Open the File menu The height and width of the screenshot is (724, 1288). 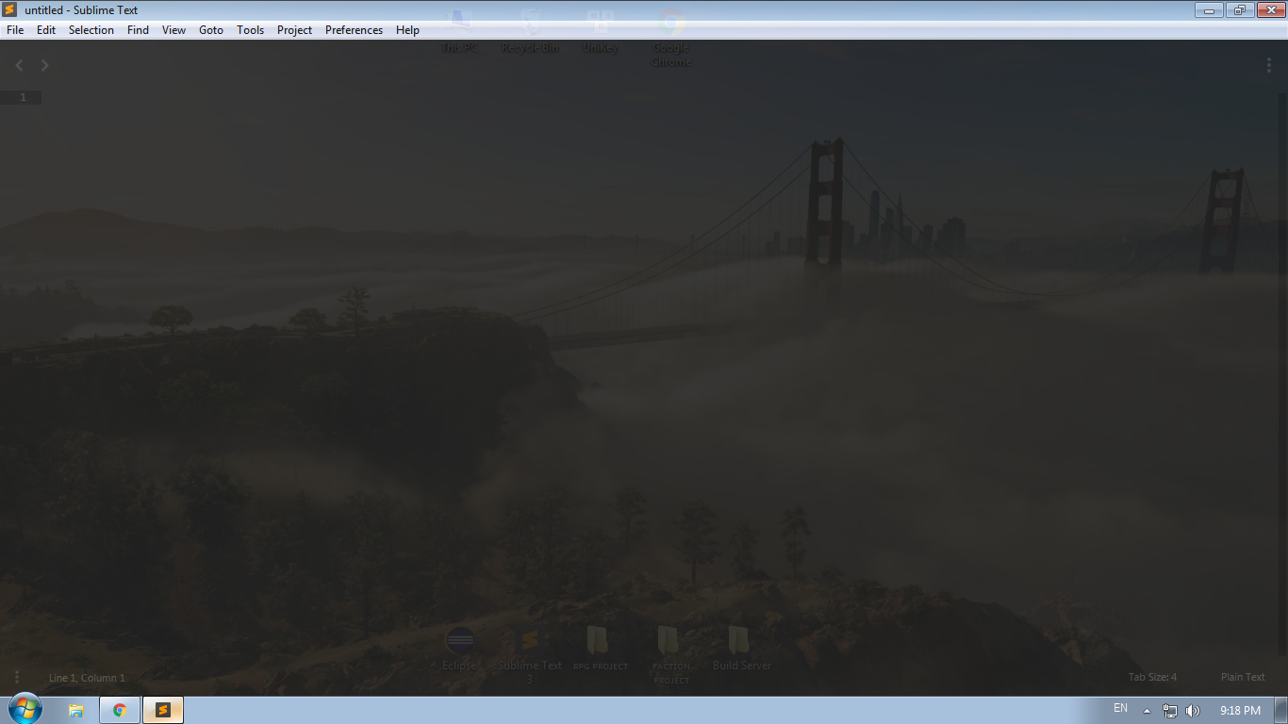tap(15, 30)
